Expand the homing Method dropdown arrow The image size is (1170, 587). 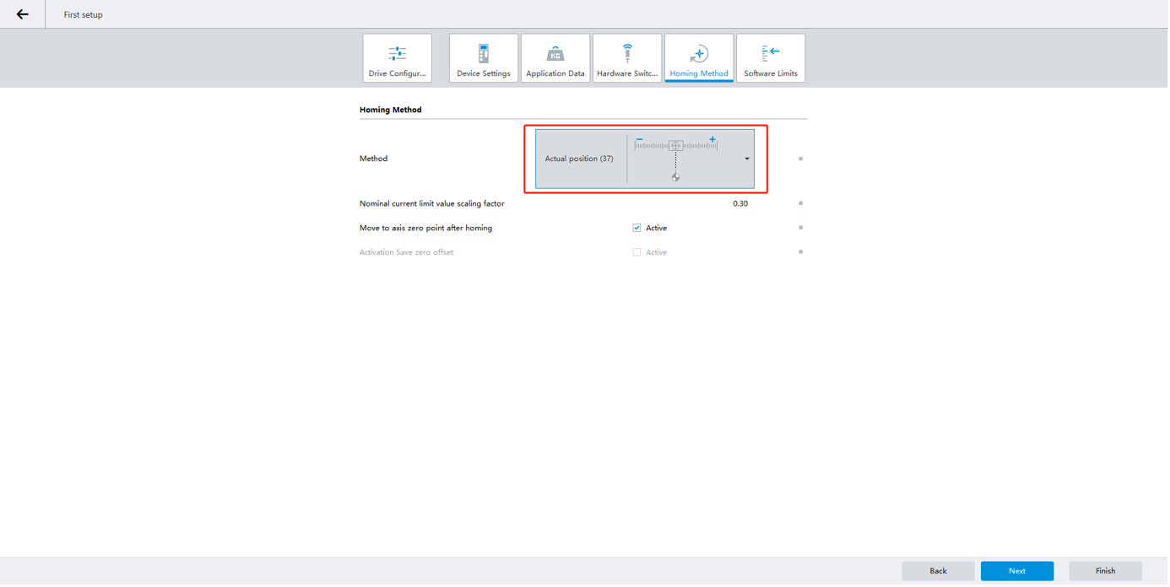(x=747, y=159)
